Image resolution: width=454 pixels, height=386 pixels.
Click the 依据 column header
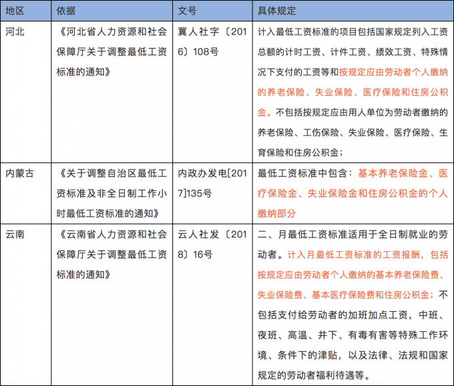click(67, 11)
